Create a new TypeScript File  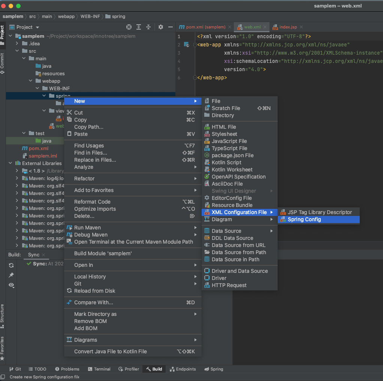(x=239, y=148)
